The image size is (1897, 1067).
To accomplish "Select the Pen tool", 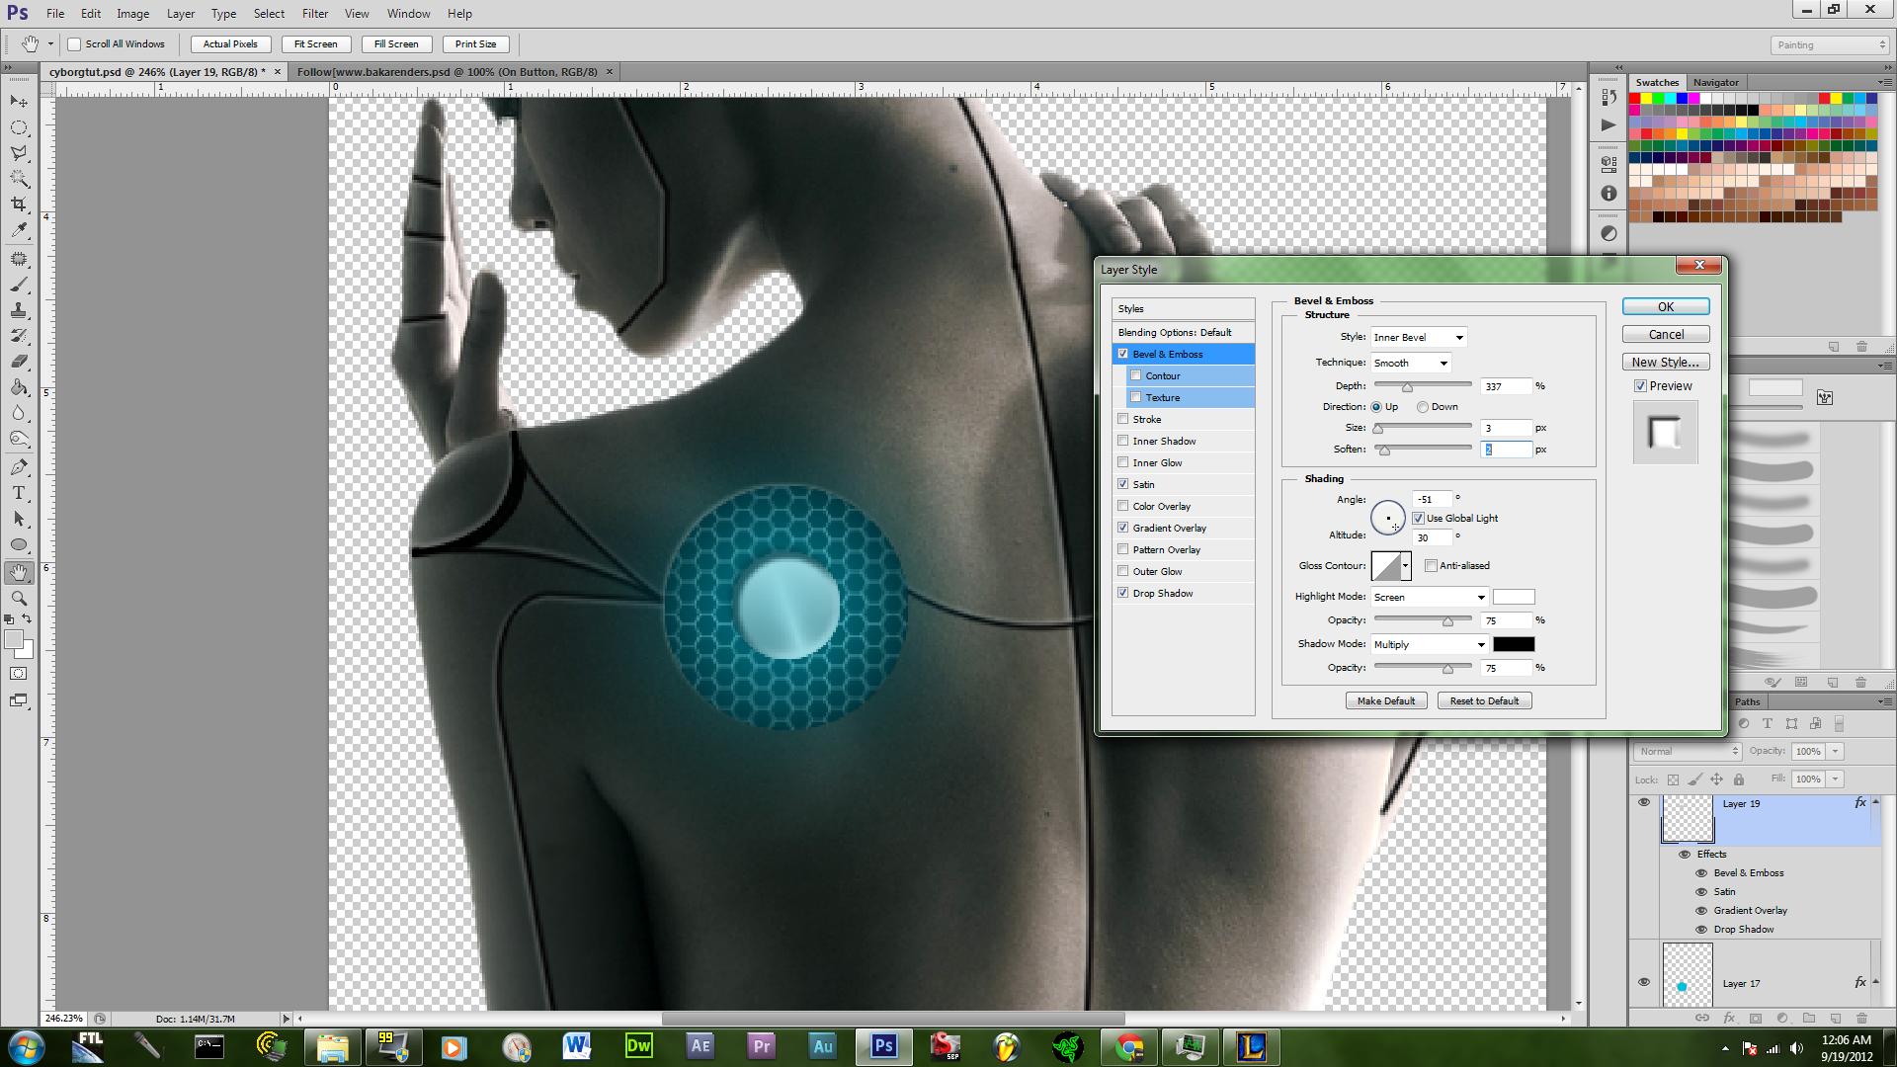I will coord(19,467).
